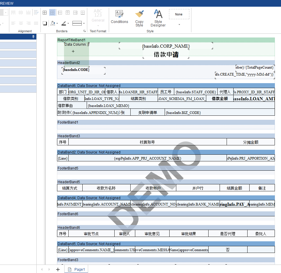The height and width of the screenshot is (273, 281).
Task: Select the DataBand2 band header
Action: (x=166, y=152)
